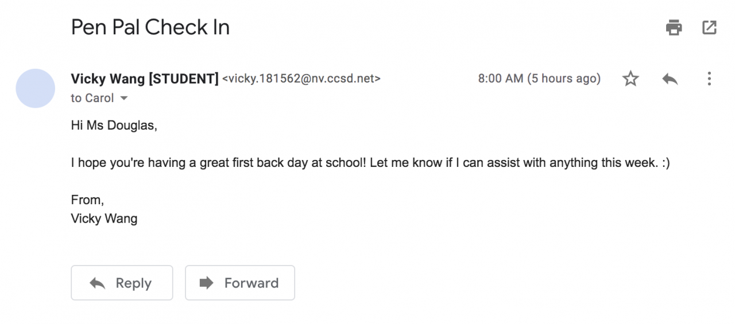
Task: Click the sender's round profile avatar
Action: click(x=35, y=88)
